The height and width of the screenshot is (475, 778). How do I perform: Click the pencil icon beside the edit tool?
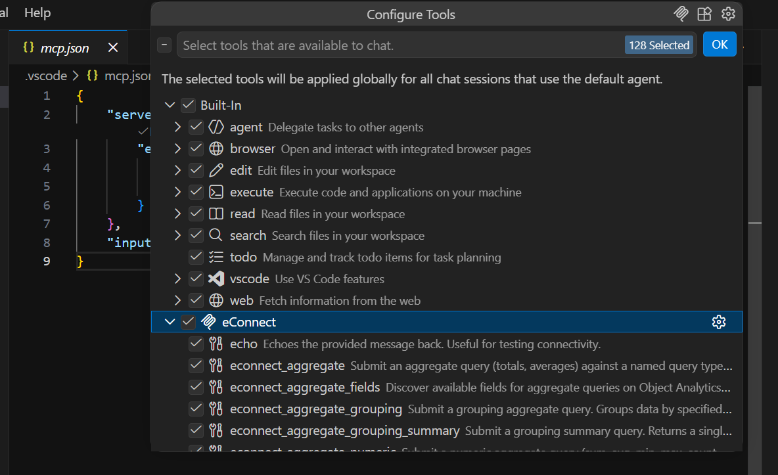pos(215,170)
